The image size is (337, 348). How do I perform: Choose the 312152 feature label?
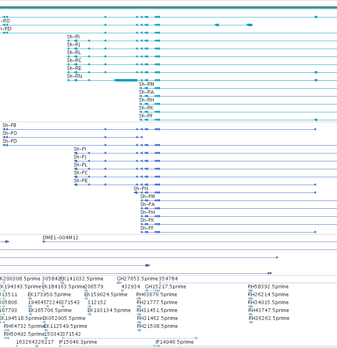click(x=97, y=303)
